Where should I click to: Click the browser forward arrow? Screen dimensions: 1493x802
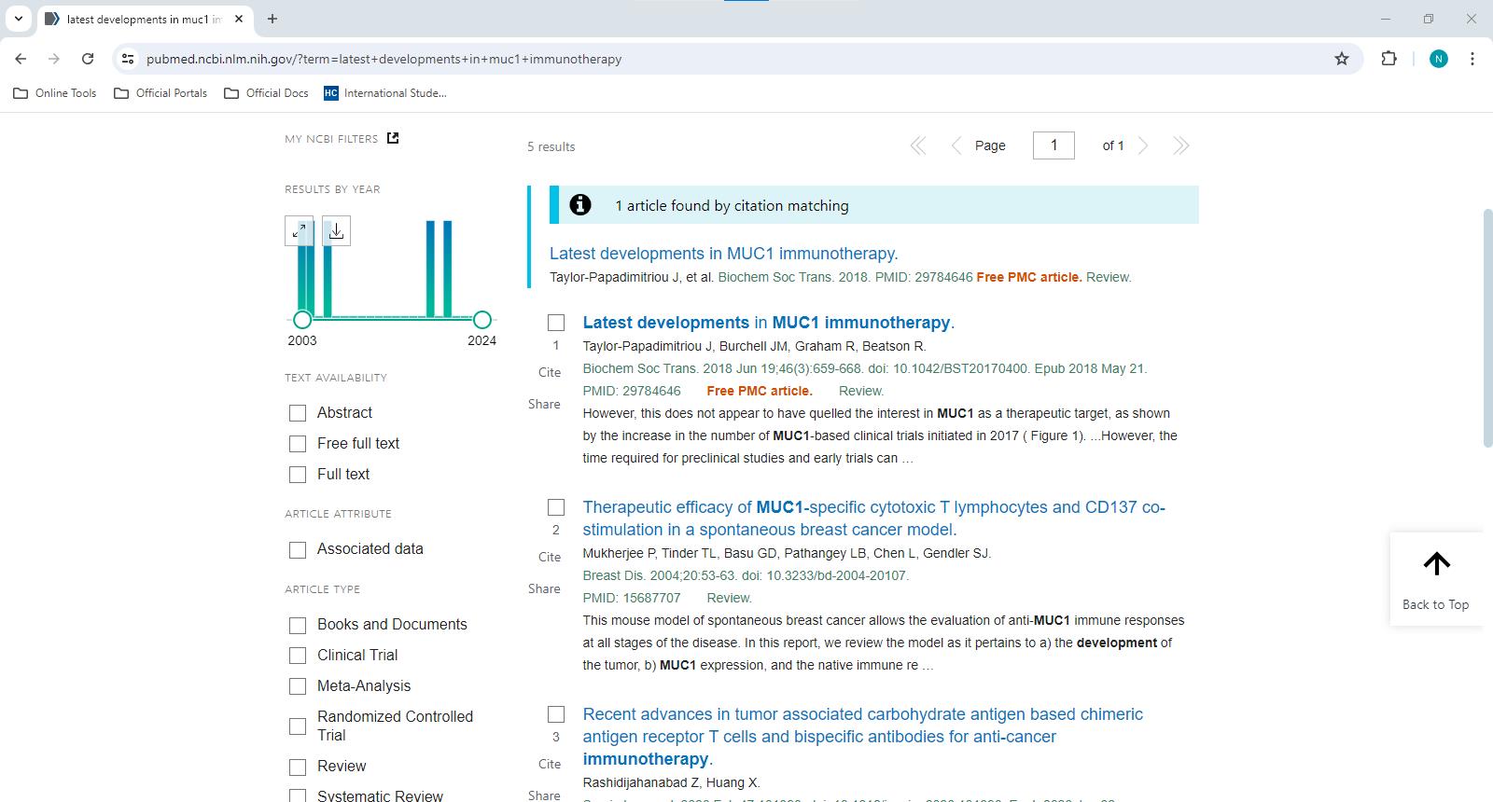coord(54,59)
